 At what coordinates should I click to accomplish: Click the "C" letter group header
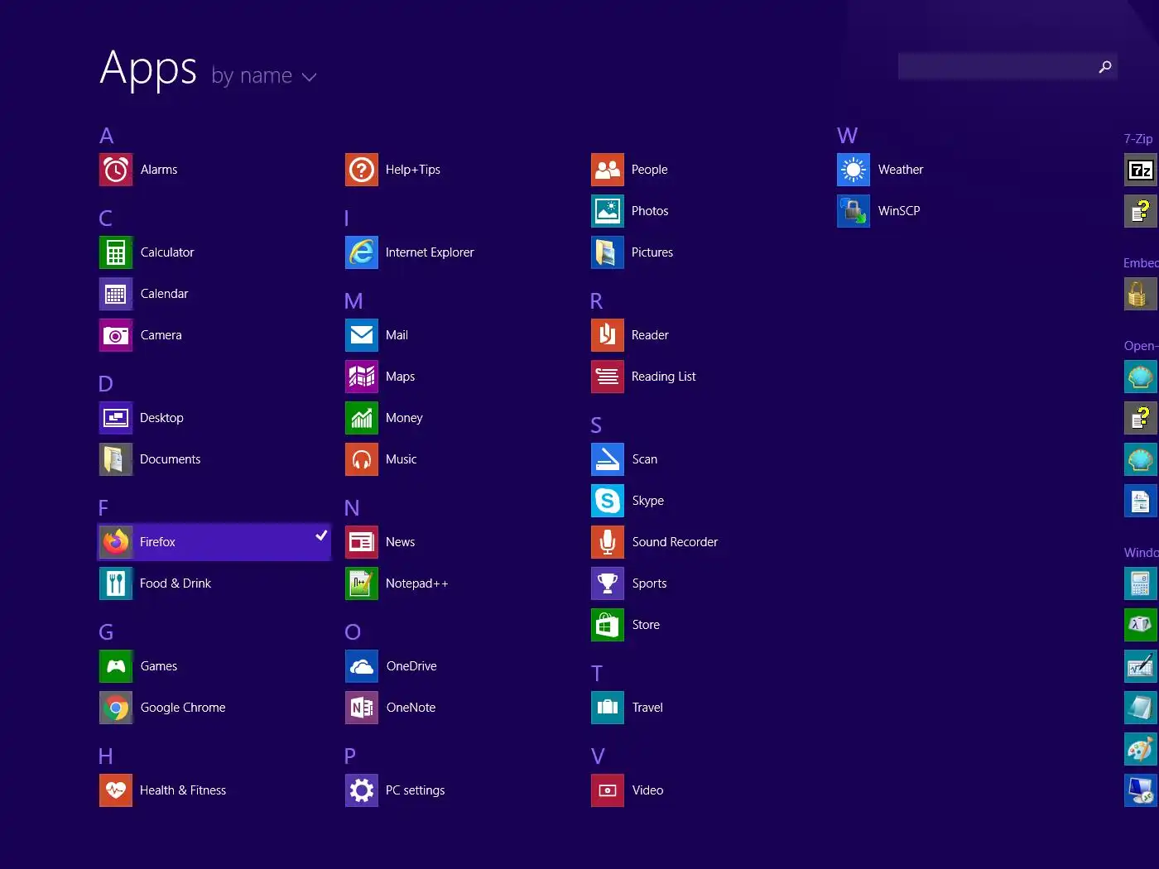coord(106,218)
